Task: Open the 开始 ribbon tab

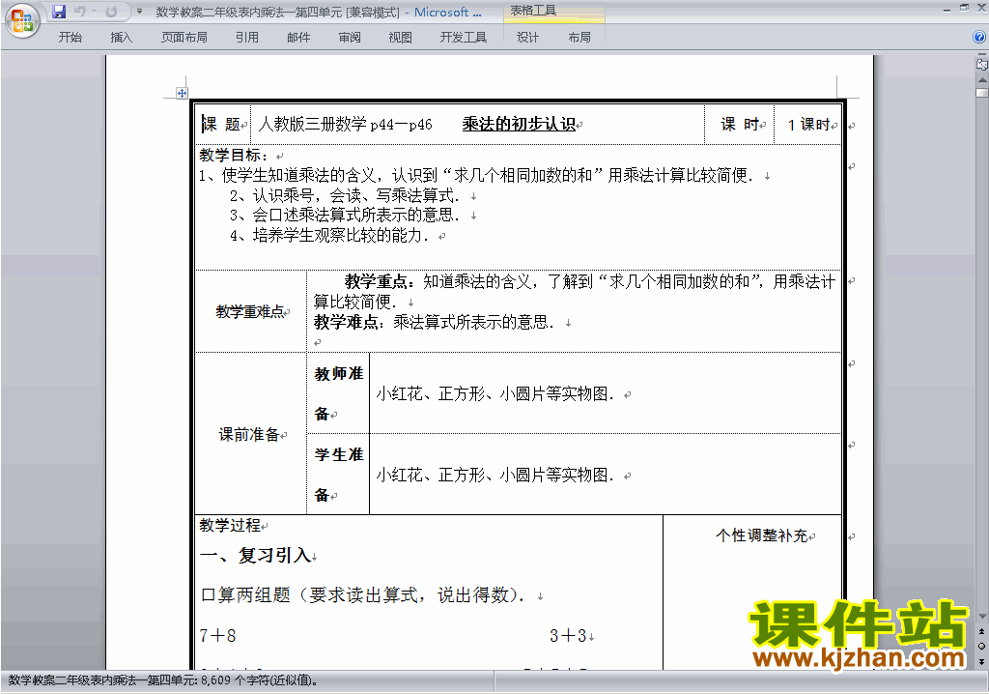Action: pos(70,38)
